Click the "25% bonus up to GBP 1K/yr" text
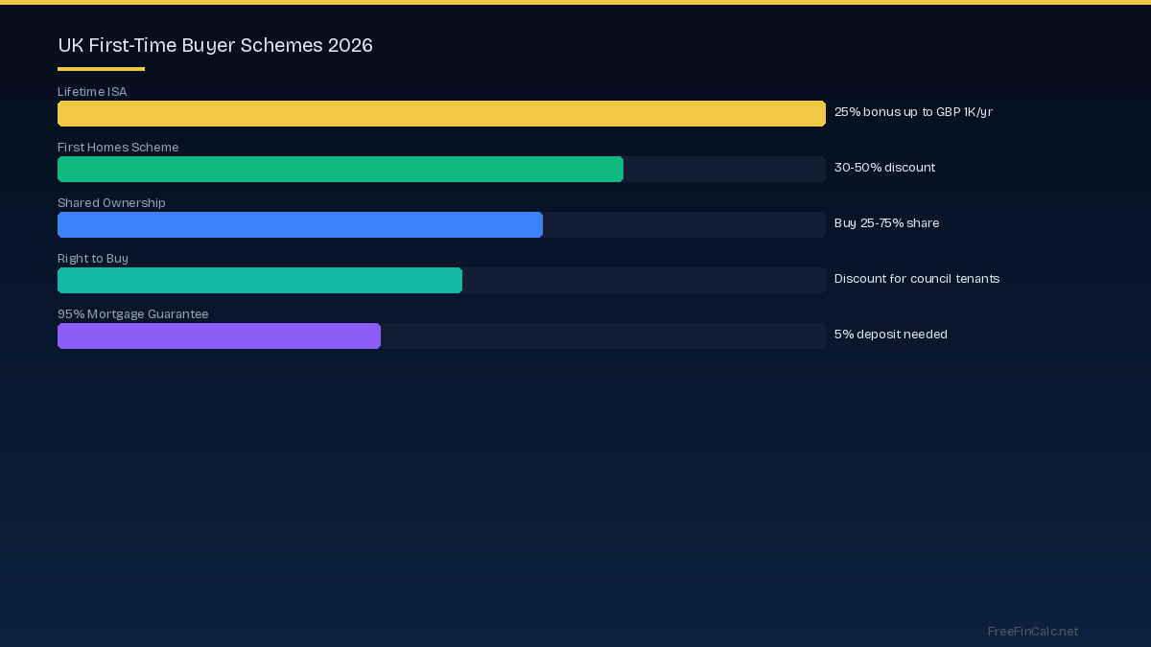Screen dimensions: 1151x647 [912, 112]
